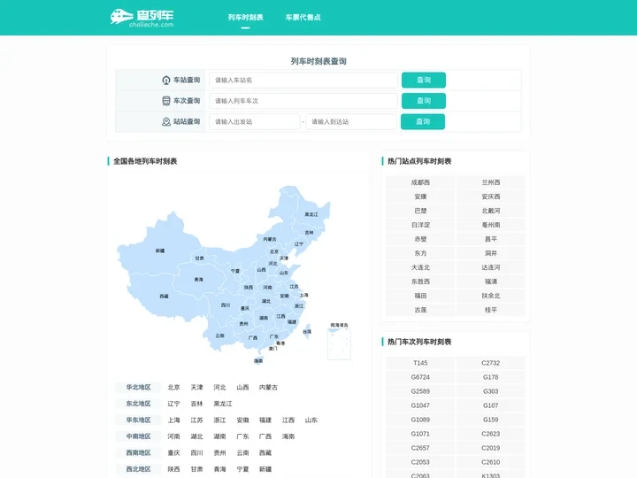
Task: Open hot train C2732 timetable
Action: [491, 363]
